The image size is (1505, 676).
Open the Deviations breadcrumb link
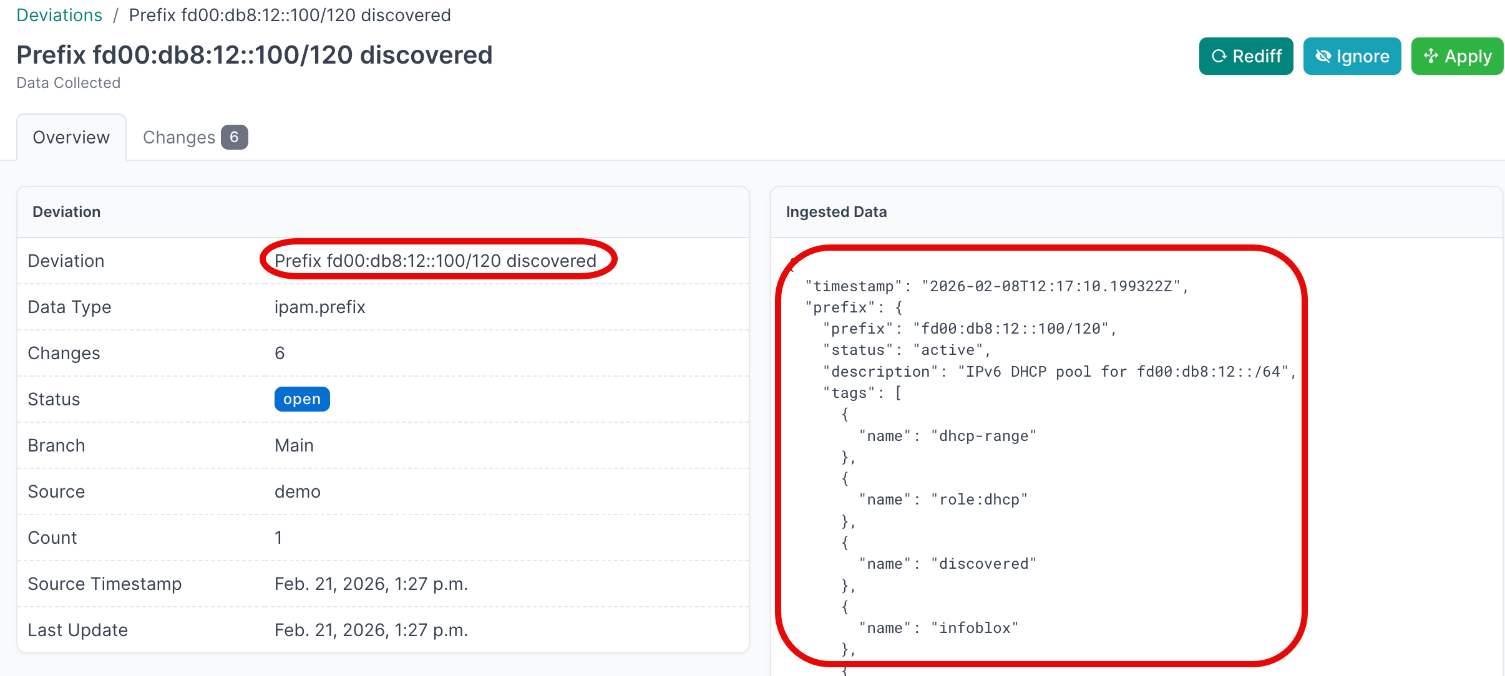[x=59, y=14]
